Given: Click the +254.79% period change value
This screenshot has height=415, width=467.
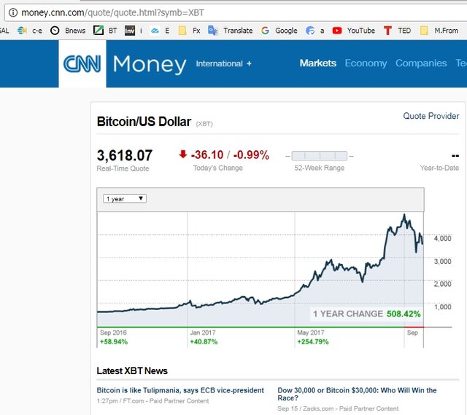Looking at the screenshot, I should coord(313,342).
